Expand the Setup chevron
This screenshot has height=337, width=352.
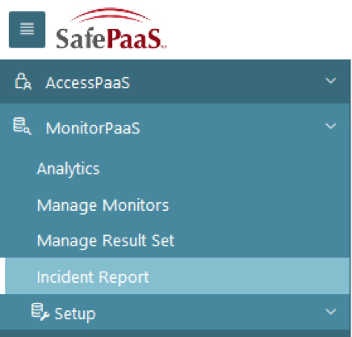coord(331,312)
